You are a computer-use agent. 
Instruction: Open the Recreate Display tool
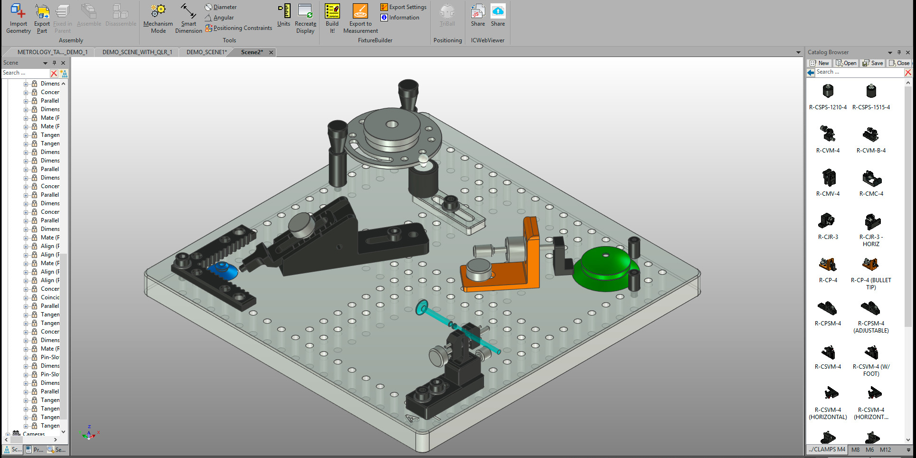(305, 11)
